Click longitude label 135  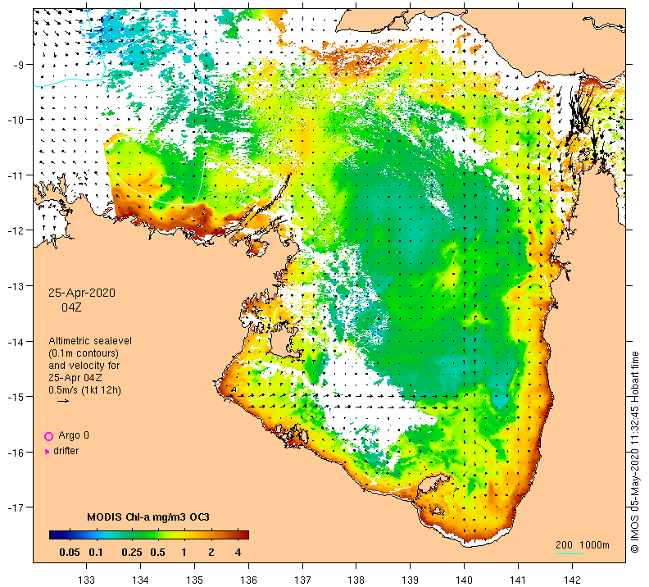point(194,580)
